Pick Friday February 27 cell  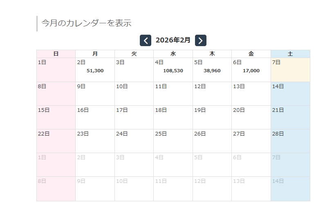tap(251, 141)
